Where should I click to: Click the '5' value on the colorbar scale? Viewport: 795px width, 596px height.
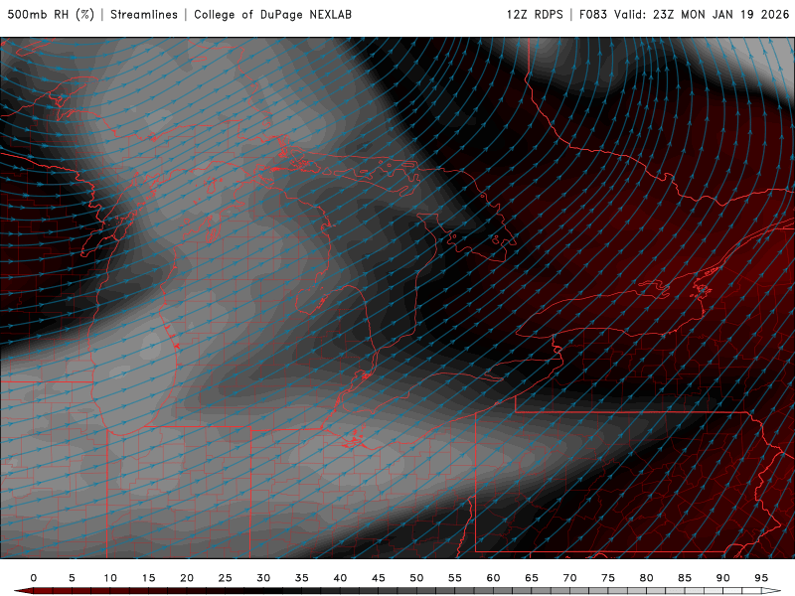(x=72, y=578)
